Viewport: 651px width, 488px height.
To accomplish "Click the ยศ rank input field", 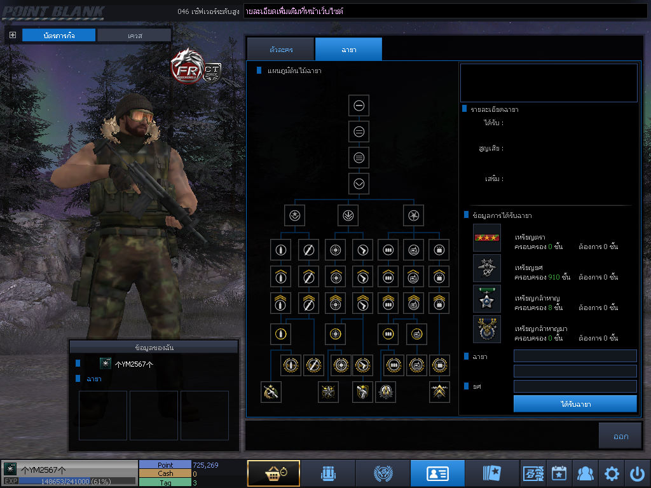I will 575,386.
